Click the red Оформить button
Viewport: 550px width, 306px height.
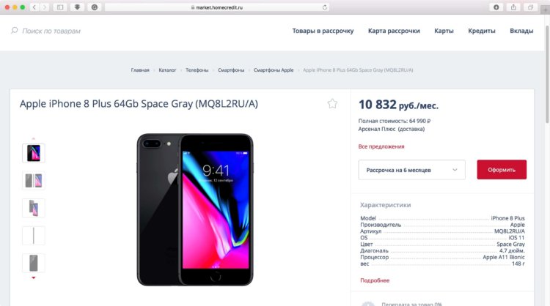[502, 170]
